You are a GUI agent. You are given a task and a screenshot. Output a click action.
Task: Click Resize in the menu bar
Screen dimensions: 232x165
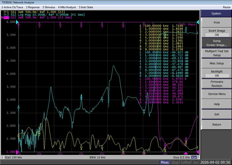(227, 7)
